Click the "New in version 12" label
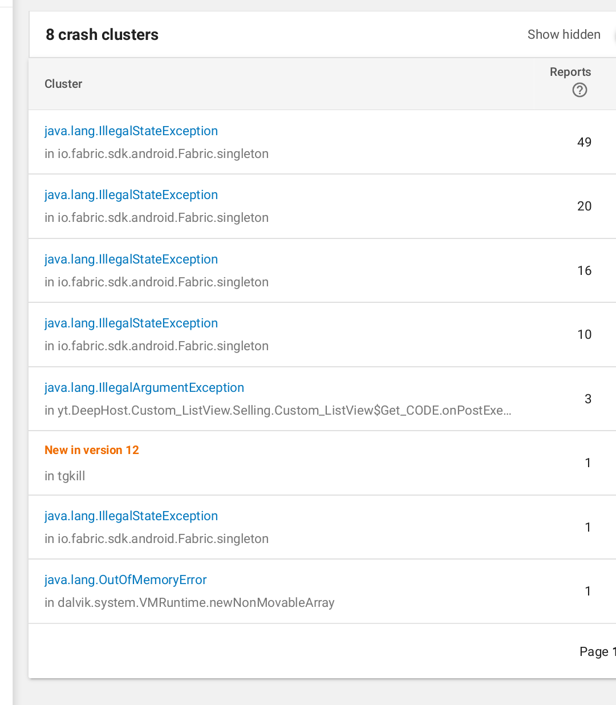This screenshot has height=705, width=616. [92, 450]
